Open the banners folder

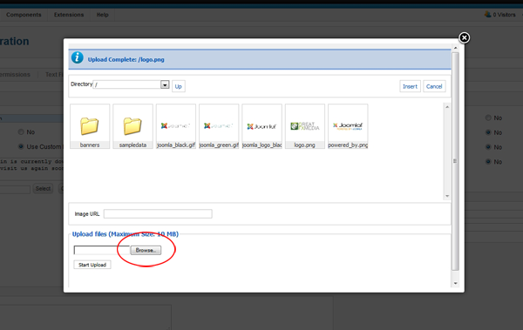click(x=90, y=126)
